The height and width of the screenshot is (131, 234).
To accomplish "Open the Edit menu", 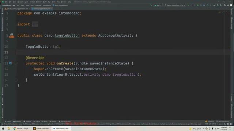I will (x=10, y=2).
